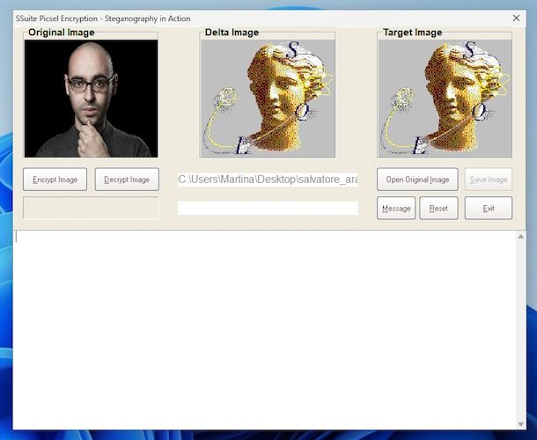Close the SSuite Picsel Encryption window

click(x=516, y=18)
